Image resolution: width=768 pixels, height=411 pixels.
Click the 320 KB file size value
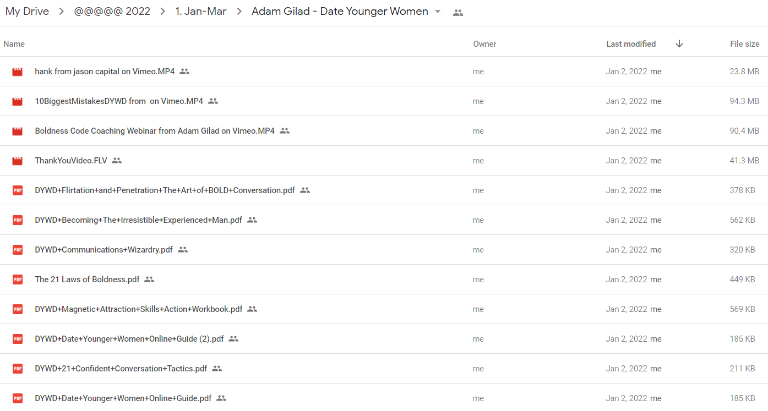pos(742,250)
